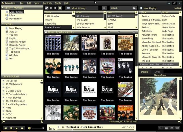Click the search magnifier icon

coord(135,8)
